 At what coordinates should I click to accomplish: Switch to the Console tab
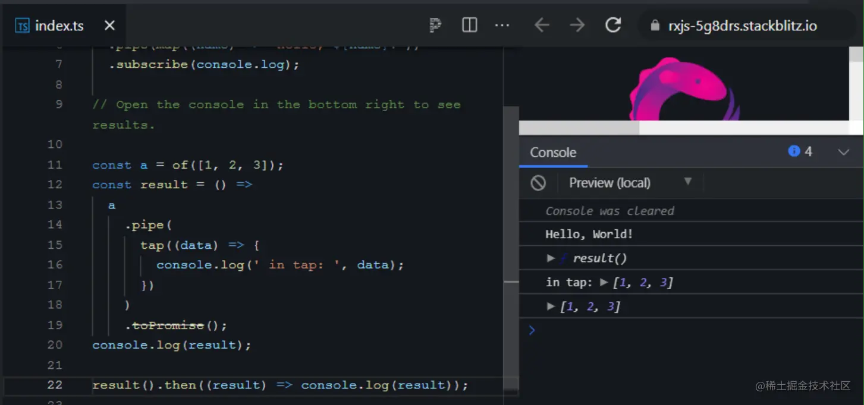[553, 153]
